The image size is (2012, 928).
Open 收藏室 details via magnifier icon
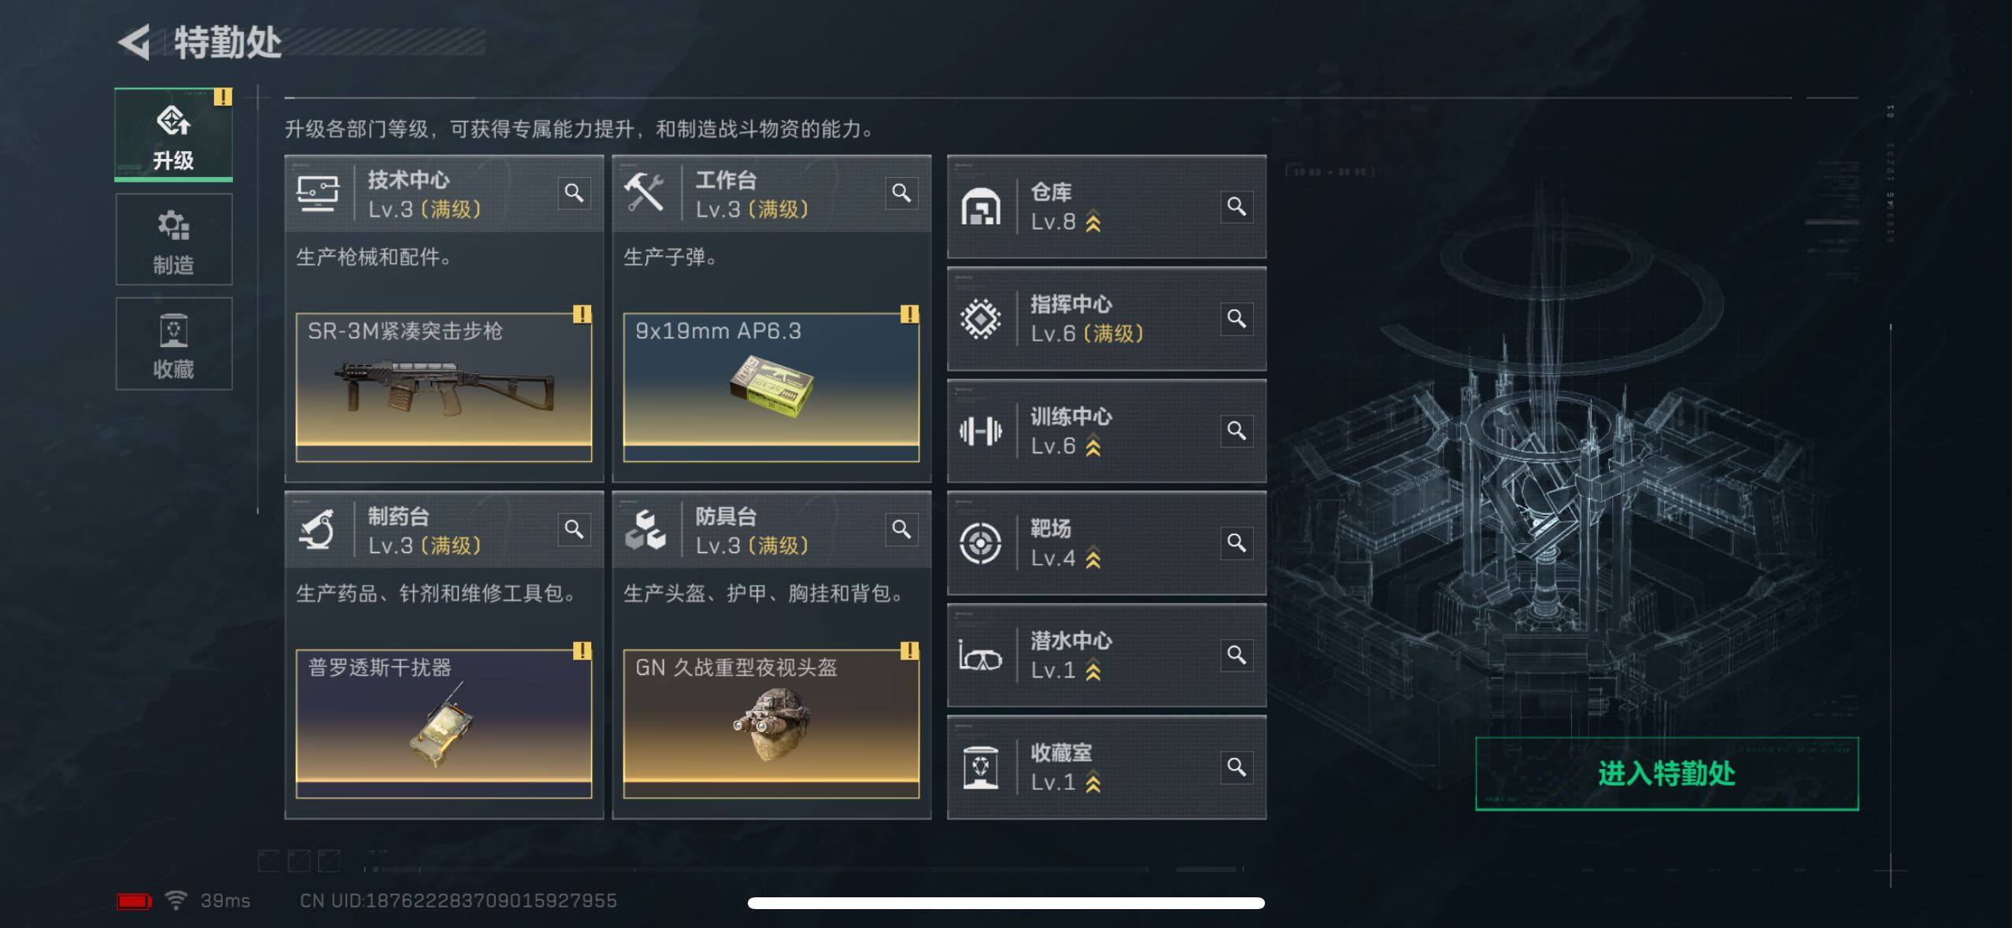coord(1236,767)
